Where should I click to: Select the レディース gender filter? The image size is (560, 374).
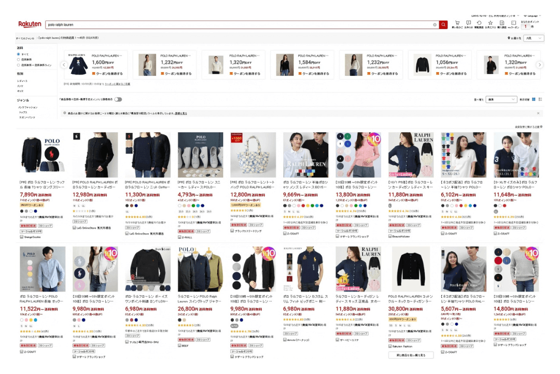(22, 81)
